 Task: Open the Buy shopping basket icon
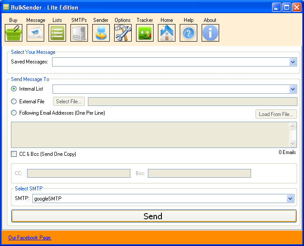13,33
